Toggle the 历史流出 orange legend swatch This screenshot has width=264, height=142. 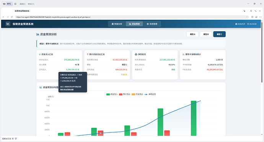(x=133, y=94)
